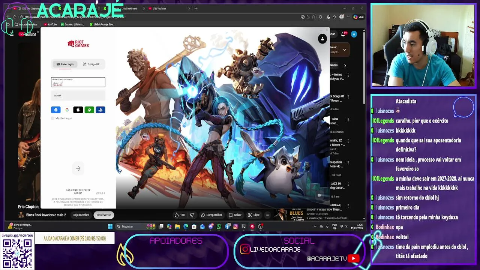Focus the Nome de usuário field

78,82
